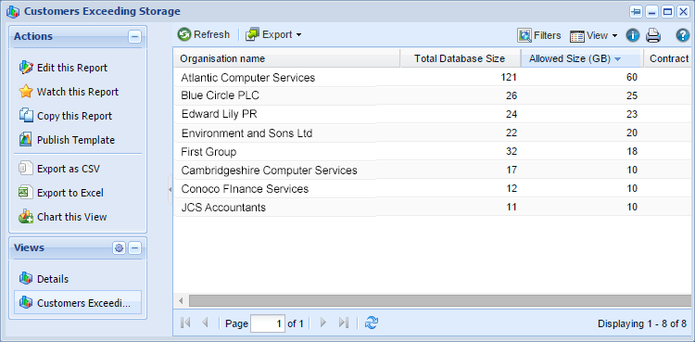Click the printer icon

(653, 35)
